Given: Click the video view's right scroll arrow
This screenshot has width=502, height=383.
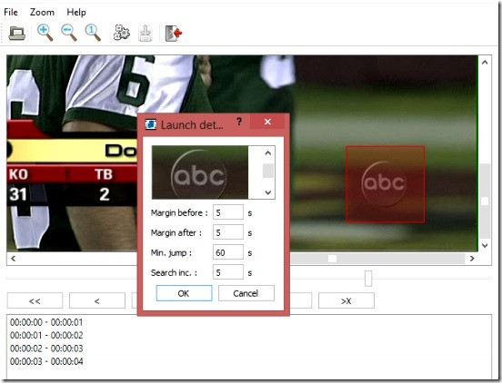Looking at the screenshot, I should 472,258.
